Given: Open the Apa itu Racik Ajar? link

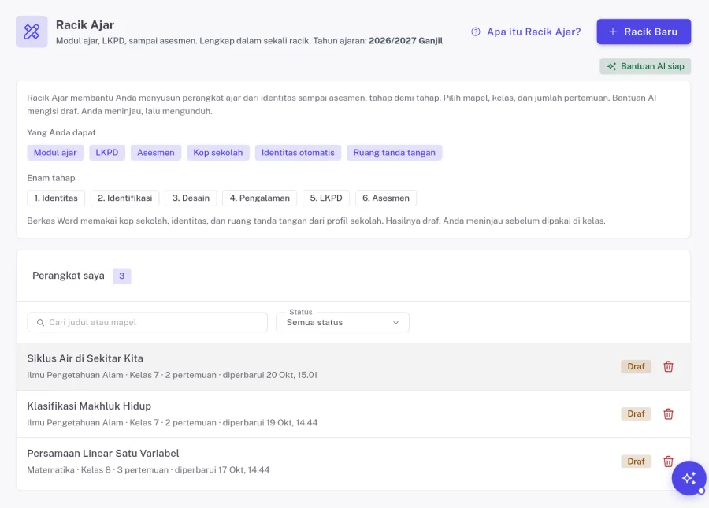Looking at the screenshot, I should [x=526, y=32].
